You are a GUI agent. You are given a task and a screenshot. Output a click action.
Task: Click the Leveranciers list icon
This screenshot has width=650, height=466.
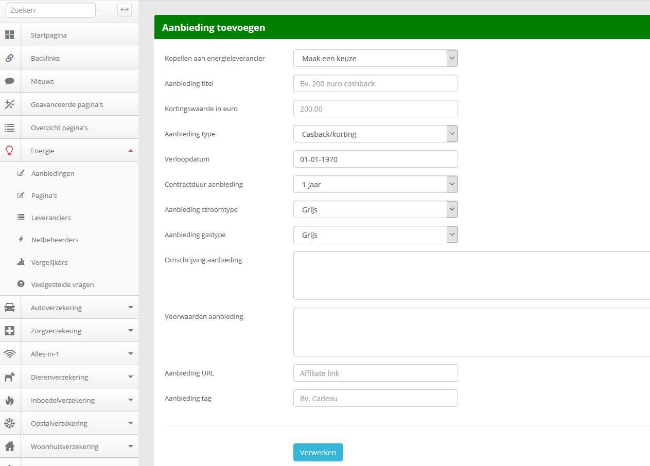point(21,218)
